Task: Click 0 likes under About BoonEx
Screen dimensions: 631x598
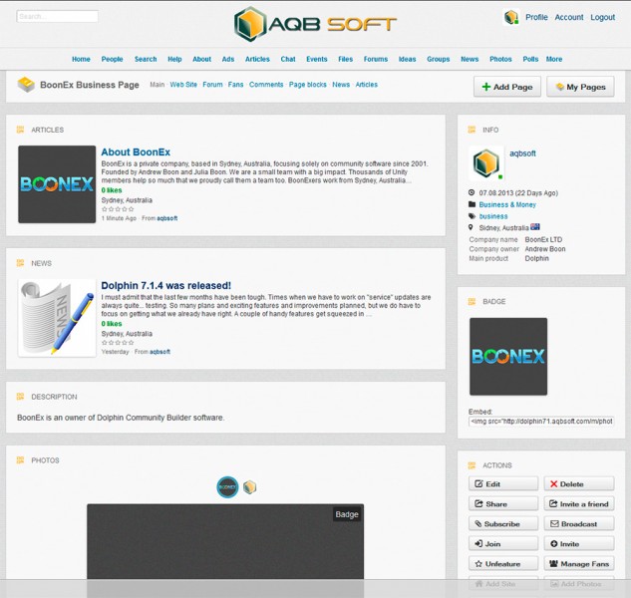Action: point(112,190)
